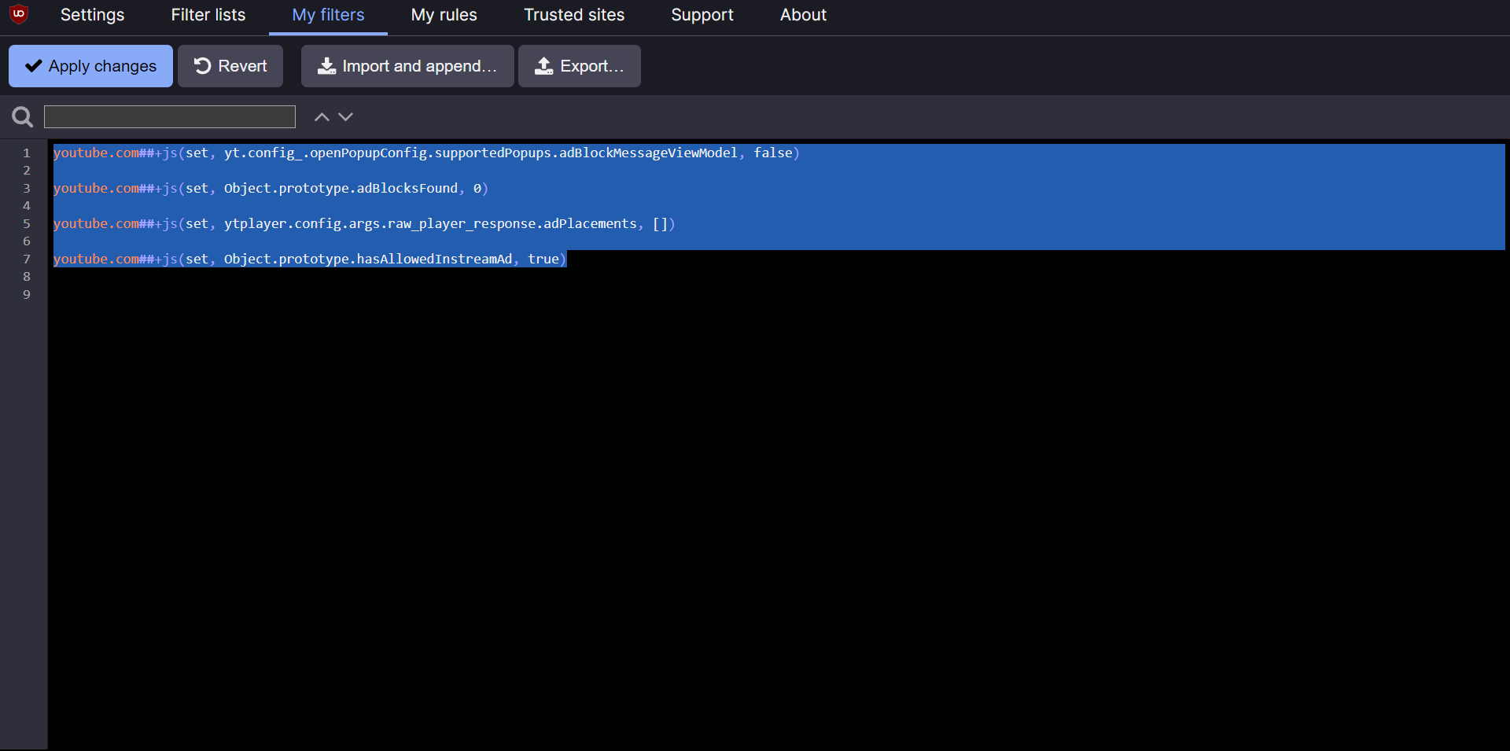Click line number 8 in the gutter
Screen dimensions: 1510x751
(x=27, y=276)
